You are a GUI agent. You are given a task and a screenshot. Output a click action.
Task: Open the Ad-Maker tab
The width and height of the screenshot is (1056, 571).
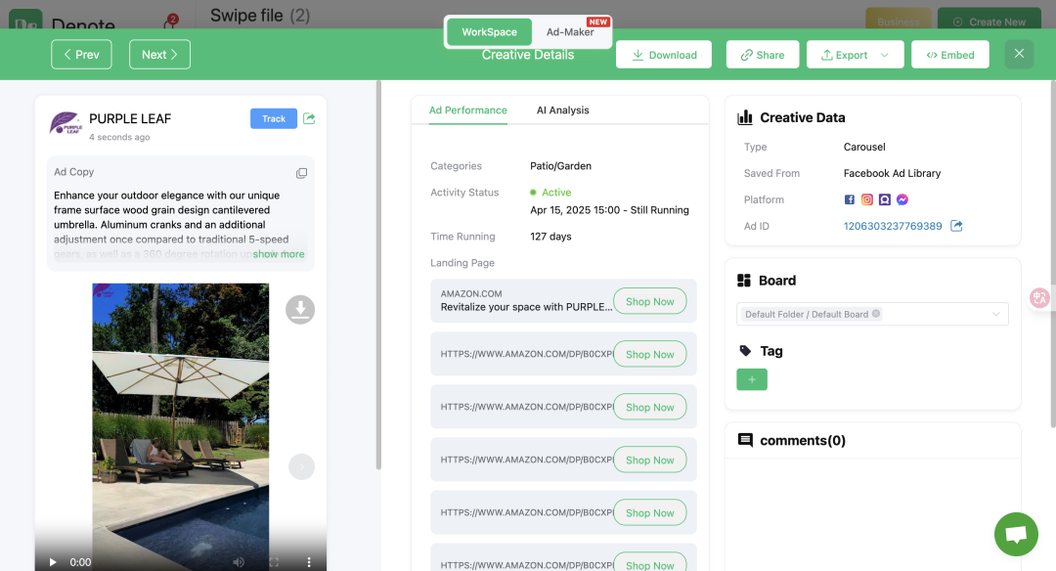point(570,31)
